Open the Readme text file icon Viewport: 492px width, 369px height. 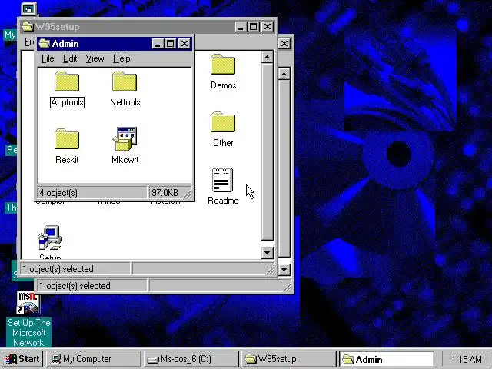222,180
